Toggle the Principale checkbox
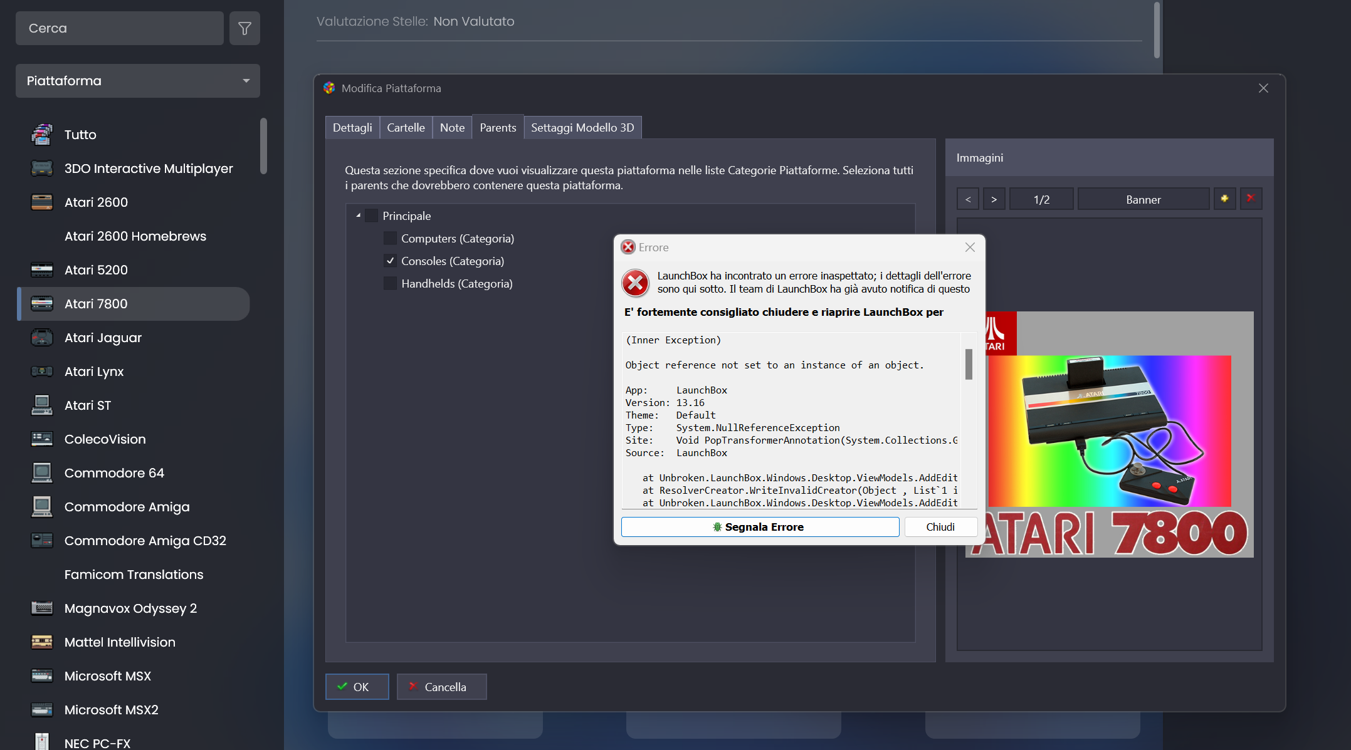The width and height of the screenshot is (1351, 750). [372, 216]
